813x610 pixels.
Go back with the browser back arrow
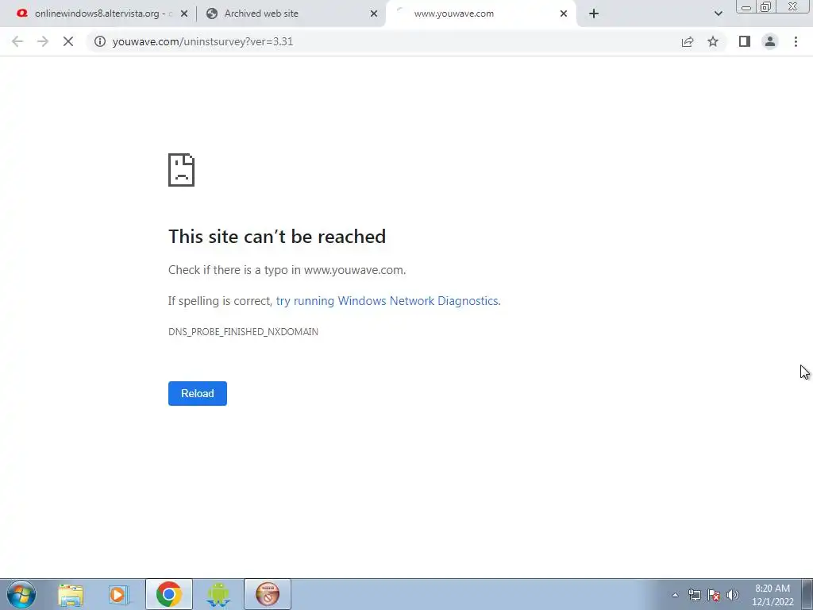[x=17, y=41]
